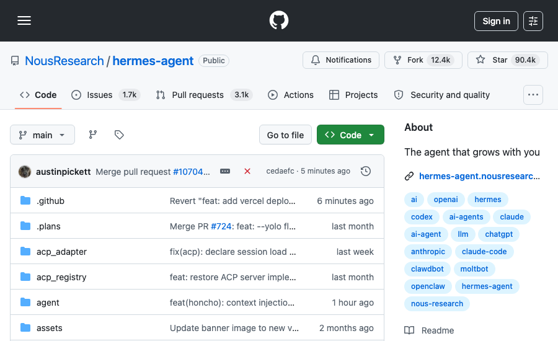
Task: Open the agent folder
Action: point(48,303)
